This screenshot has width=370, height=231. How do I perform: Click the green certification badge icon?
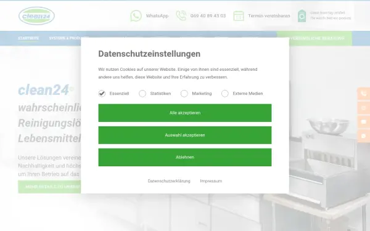pos(302,16)
